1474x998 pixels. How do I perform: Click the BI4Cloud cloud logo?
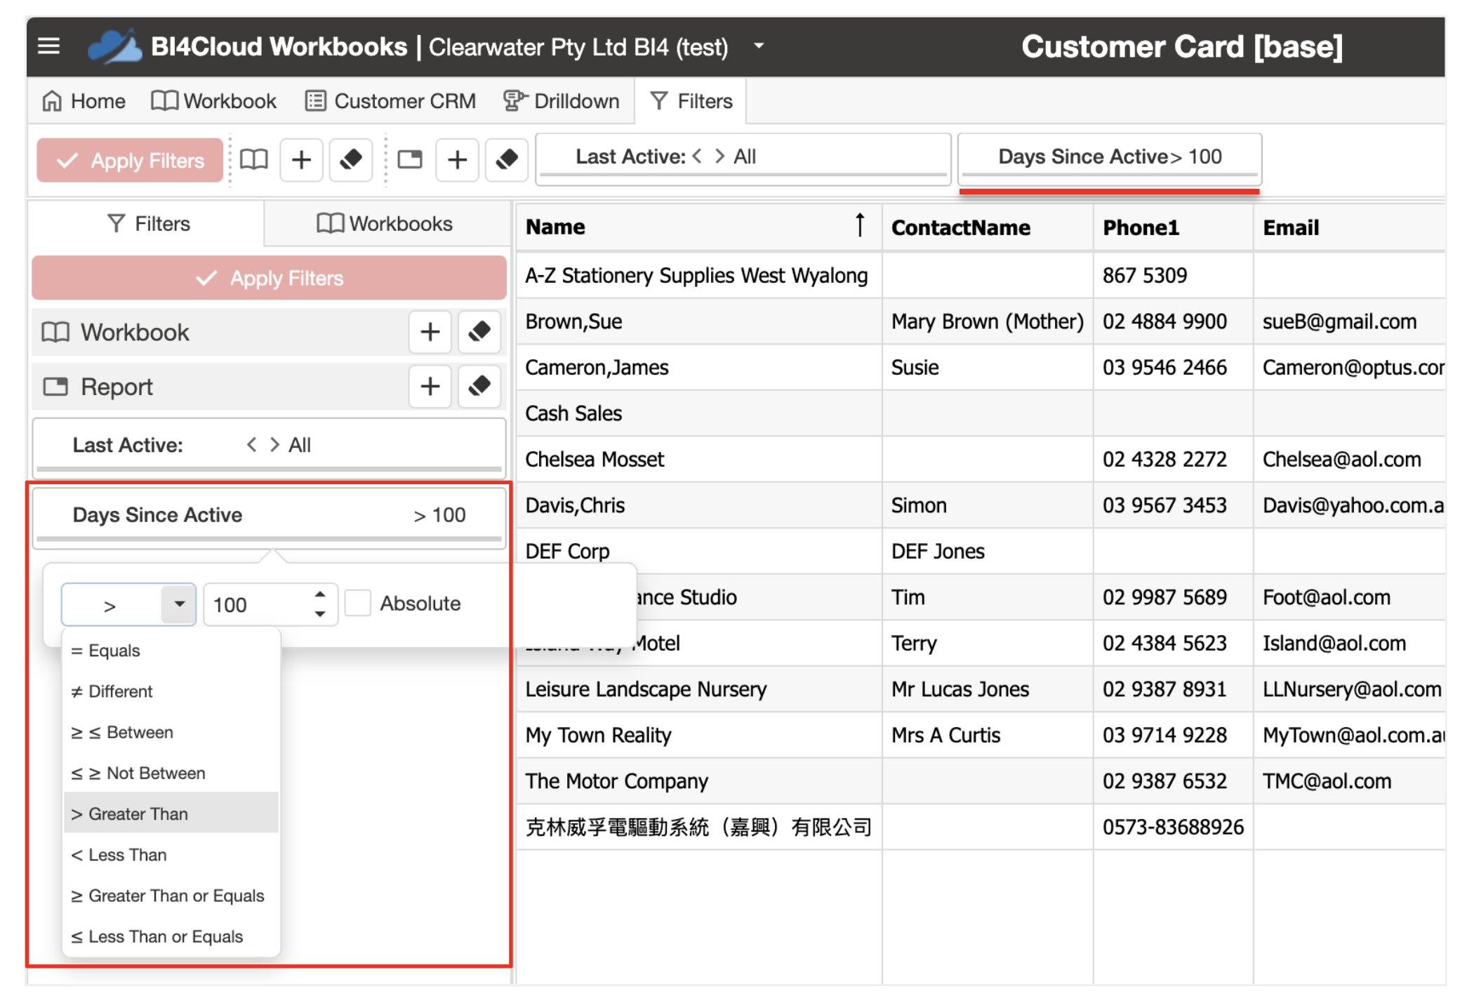pyautogui.click(x=114, y=46)
